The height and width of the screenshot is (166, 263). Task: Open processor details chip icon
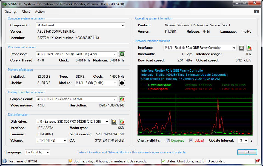(122, 54)
